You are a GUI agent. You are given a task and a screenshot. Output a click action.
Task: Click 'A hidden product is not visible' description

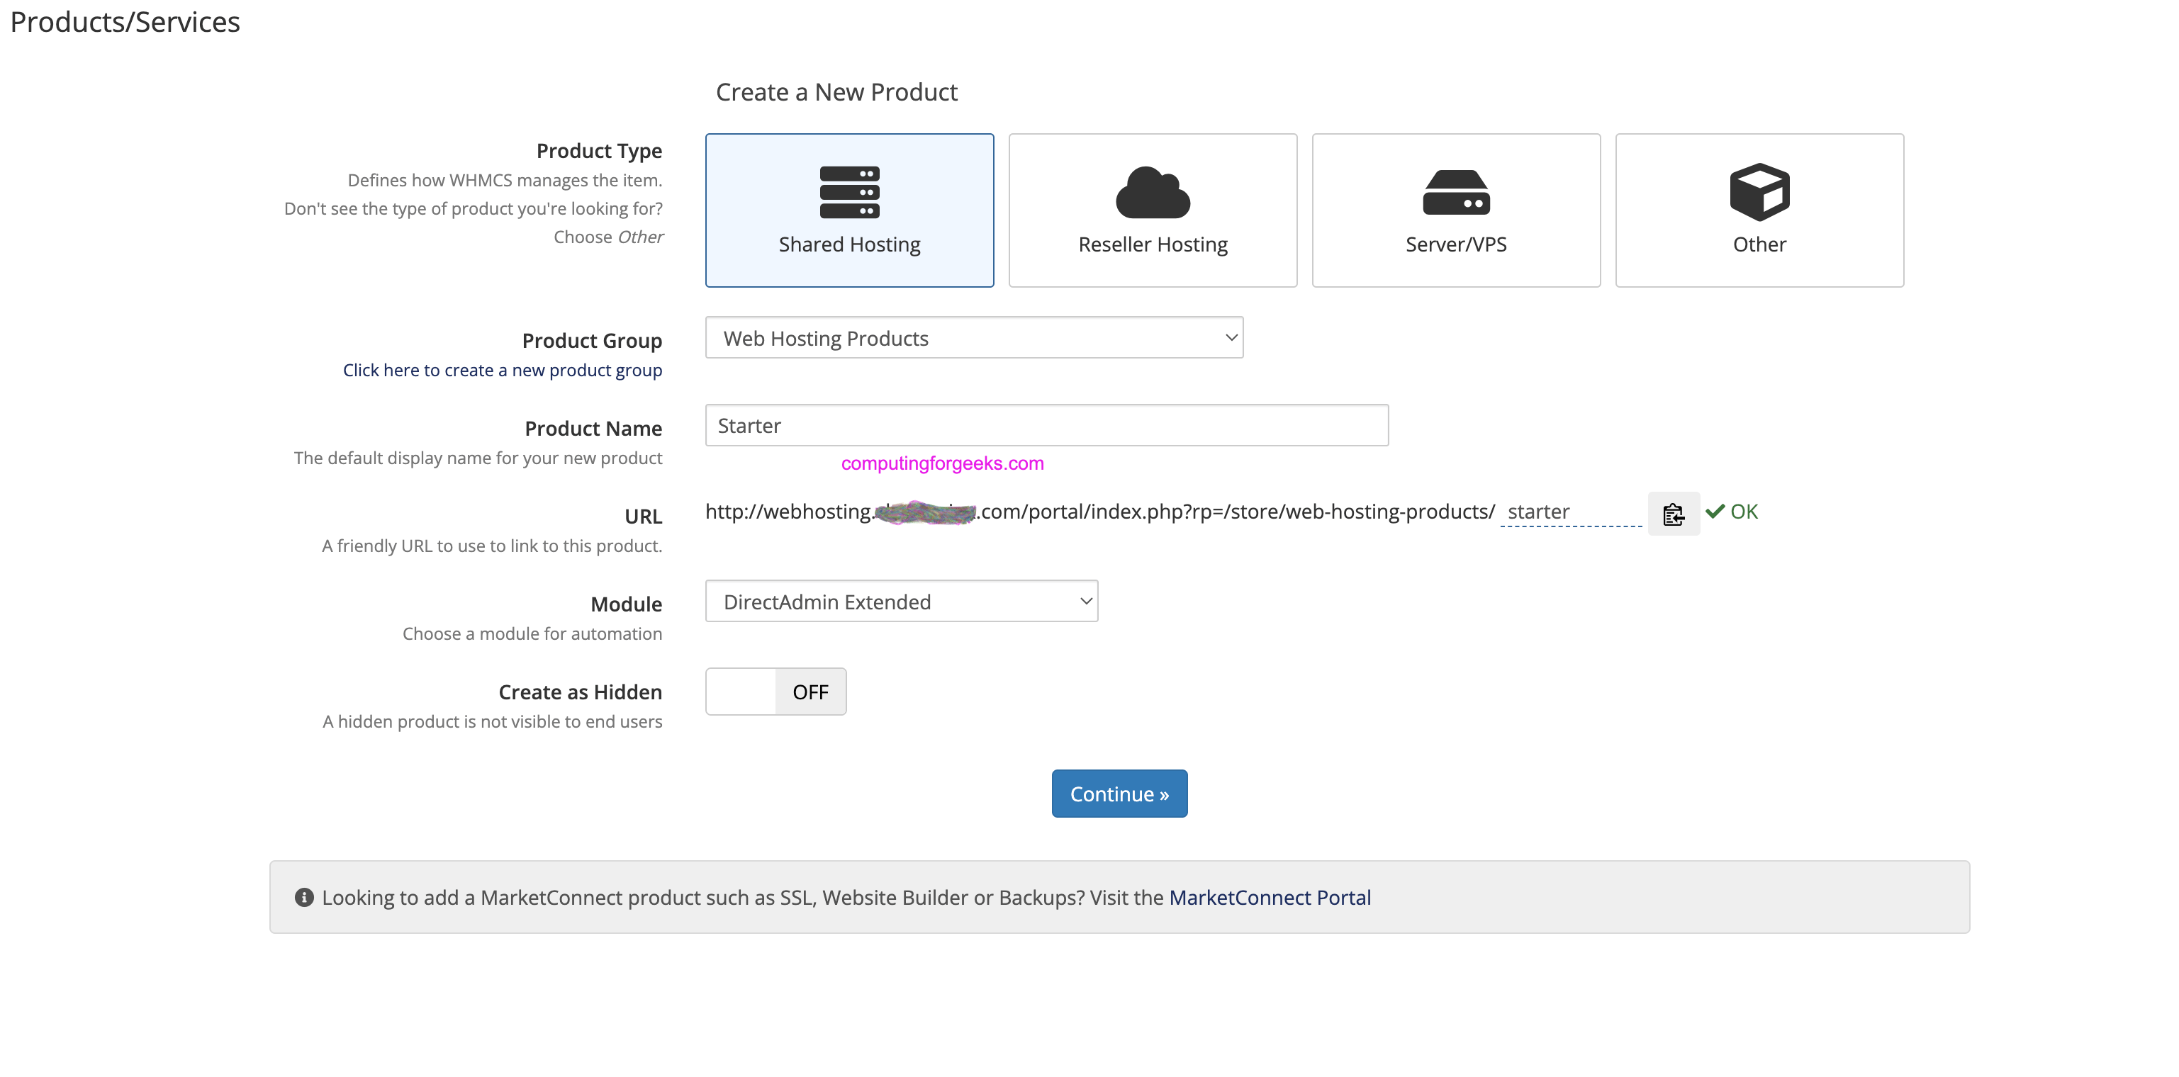493,722
